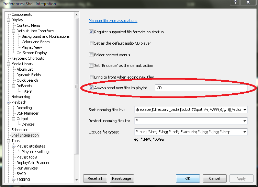Enable Bring to front when adding new files
258x187 pixels.
[91, 77]
